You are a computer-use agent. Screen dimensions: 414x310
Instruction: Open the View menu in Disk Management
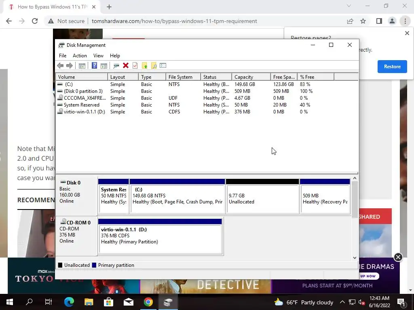[x=98, y=56]
